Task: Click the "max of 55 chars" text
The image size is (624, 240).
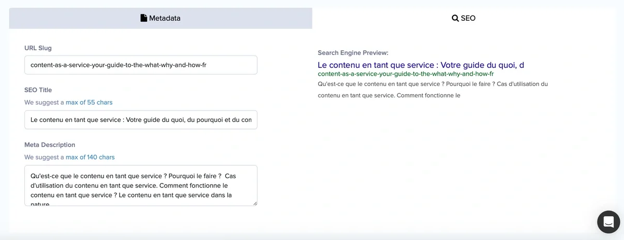Action: [89, 102]
